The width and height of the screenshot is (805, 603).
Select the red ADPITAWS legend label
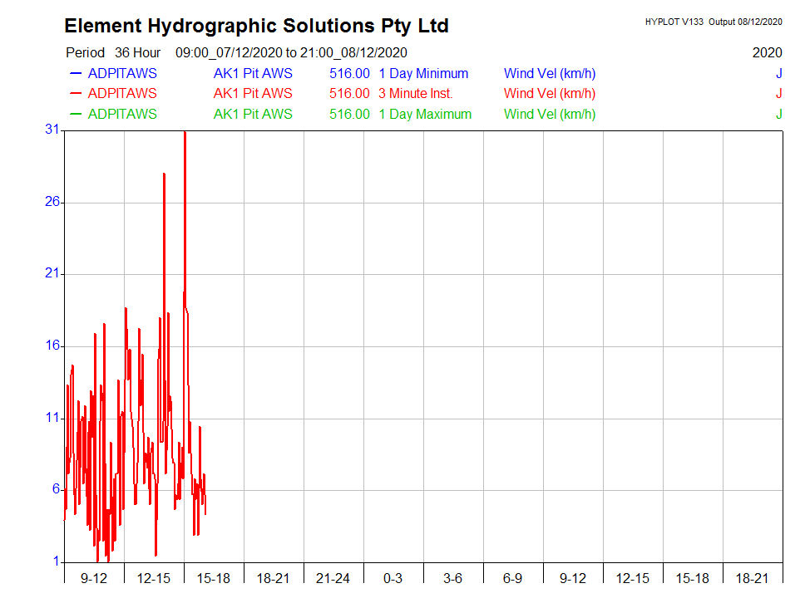(x=122, y=93)
